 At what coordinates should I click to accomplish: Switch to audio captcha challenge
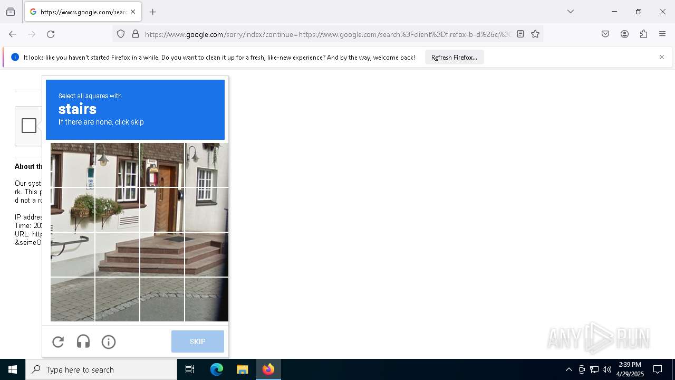tap(83, 342)
